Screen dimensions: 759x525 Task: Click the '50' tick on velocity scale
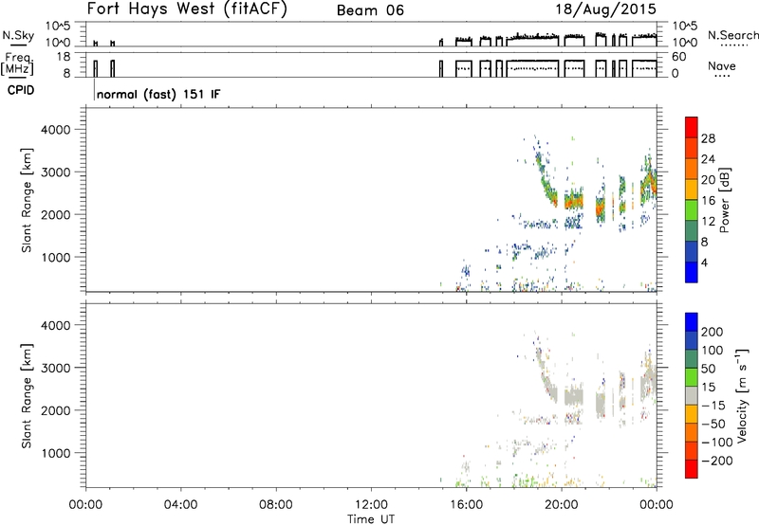click(708, 369)
